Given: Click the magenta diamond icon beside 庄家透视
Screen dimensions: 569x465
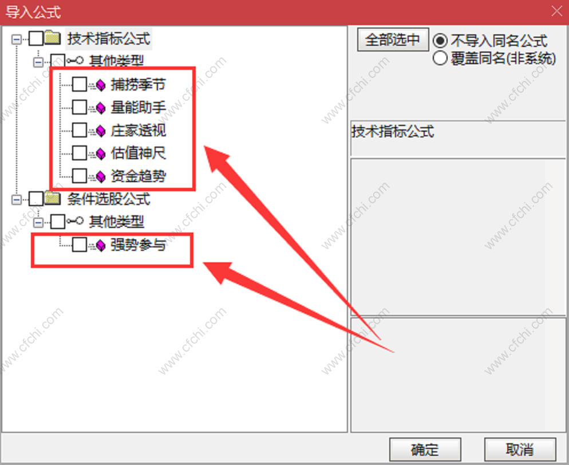Looking at the screenshot, I should tap(101, 131).
